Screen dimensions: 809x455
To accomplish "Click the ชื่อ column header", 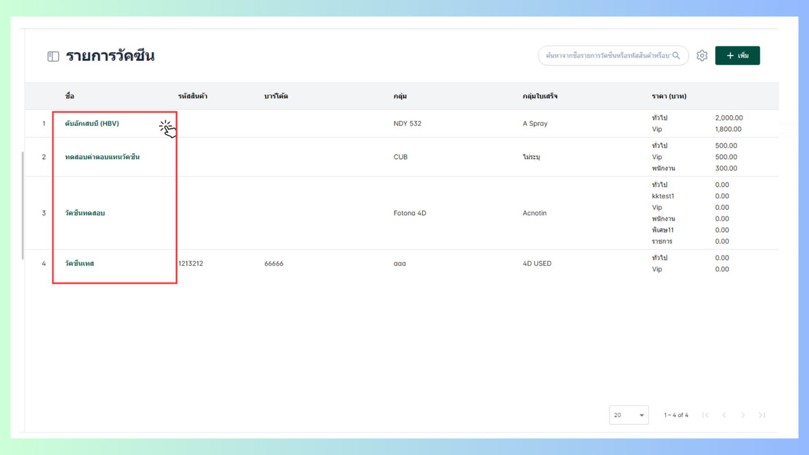I will click(69, 96).
